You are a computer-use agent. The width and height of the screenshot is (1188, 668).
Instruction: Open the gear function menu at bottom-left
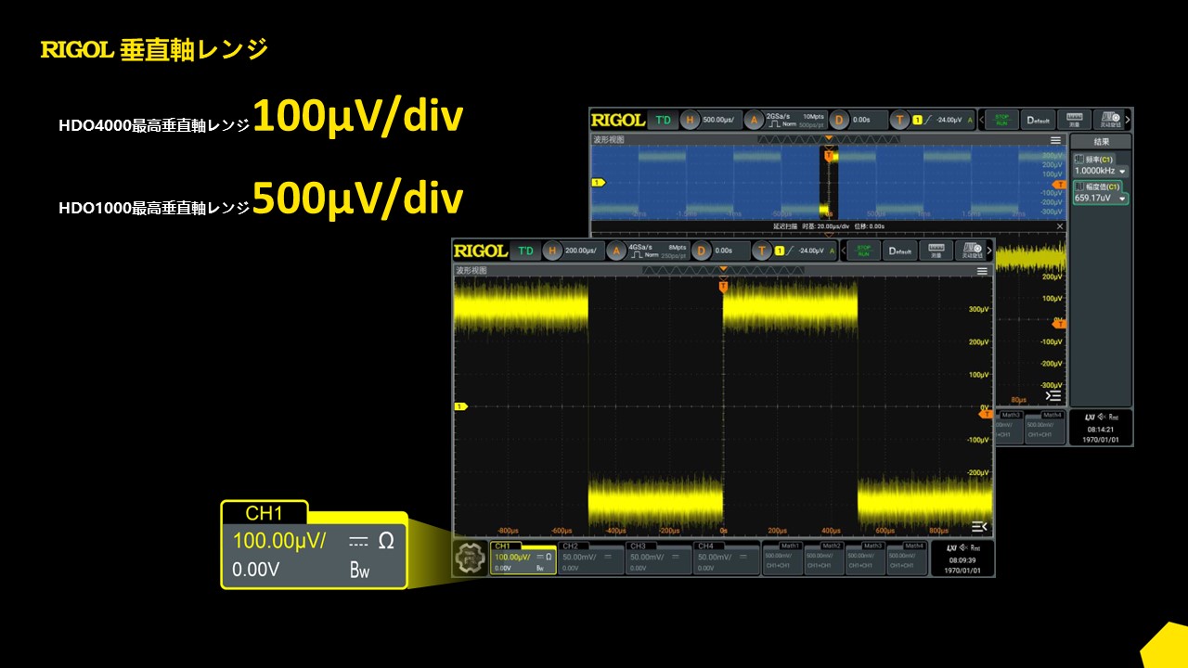click(471, 559)
